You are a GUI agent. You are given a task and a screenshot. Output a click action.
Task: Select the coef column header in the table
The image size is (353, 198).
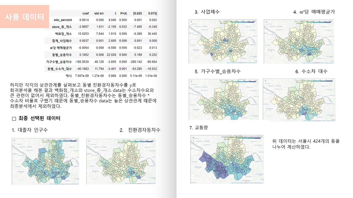85,13
